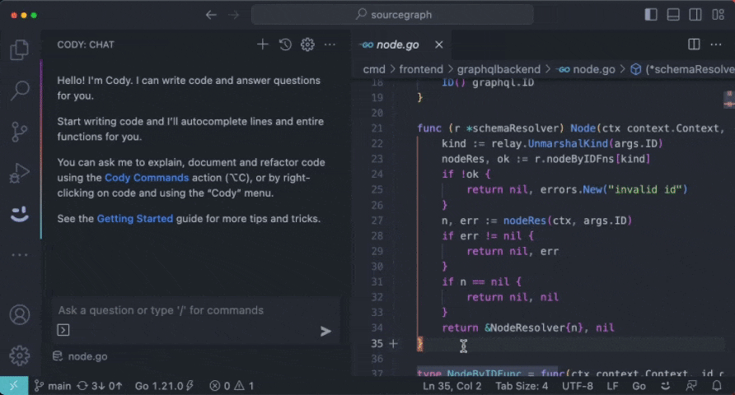This screenshot has height=395, width=735.
Task: Click the cmd breadcrumb segment
Action: click(x=374, y=69)
